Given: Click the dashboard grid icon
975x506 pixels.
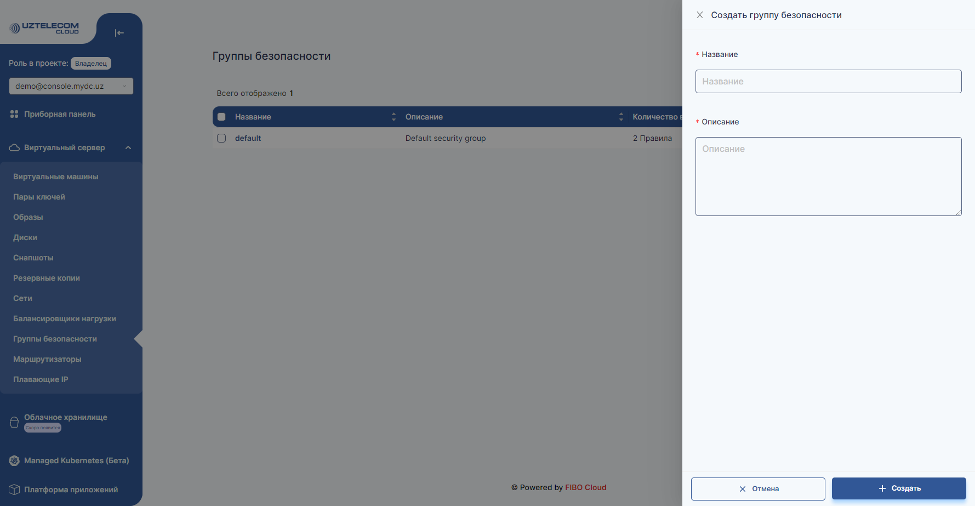Looking at the screenshot, I should click(x=14, y=114).
